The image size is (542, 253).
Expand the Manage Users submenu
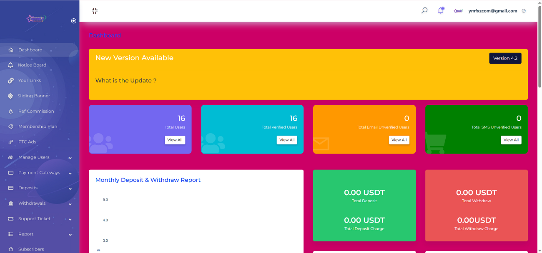[x=70, y=158]
